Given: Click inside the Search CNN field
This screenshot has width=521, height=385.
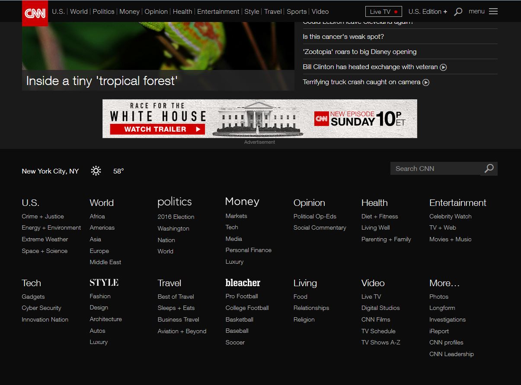Looking at the screenshot, I should click(x=435, y=168).
